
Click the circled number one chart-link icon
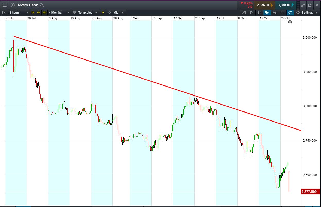[x=13, y=5]
